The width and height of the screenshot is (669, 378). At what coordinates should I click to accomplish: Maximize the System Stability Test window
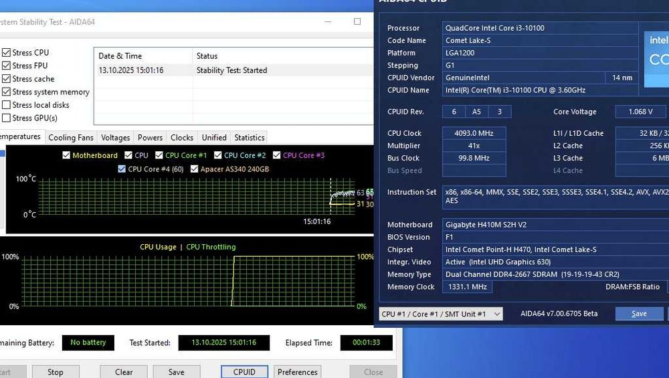point(357,21)
